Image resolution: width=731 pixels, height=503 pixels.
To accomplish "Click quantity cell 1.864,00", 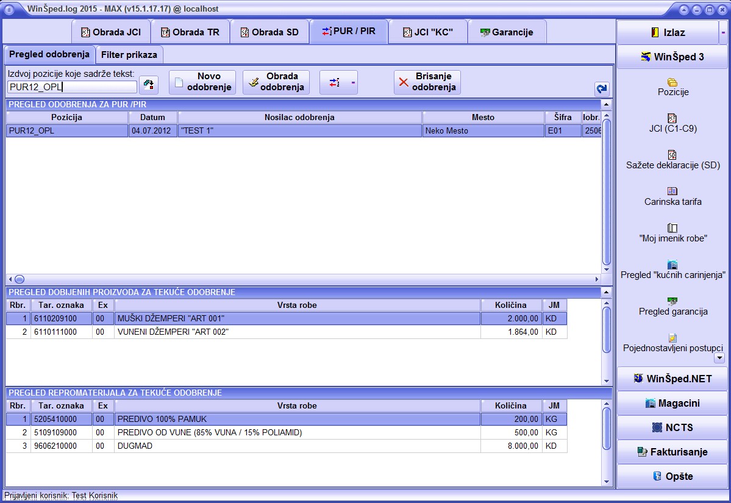I will pyautogui.click(x=511, y=332).
